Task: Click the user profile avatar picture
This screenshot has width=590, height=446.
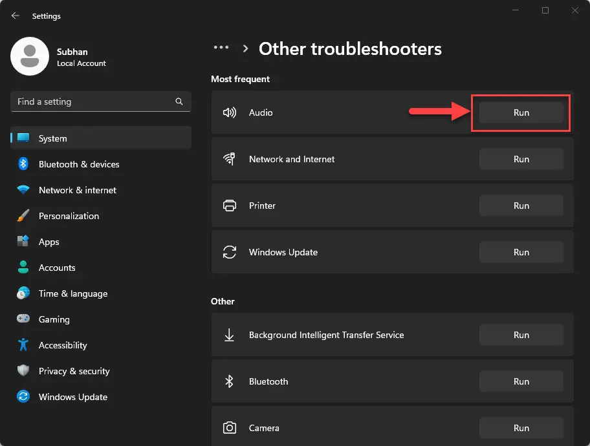Action: click(30, 56)
